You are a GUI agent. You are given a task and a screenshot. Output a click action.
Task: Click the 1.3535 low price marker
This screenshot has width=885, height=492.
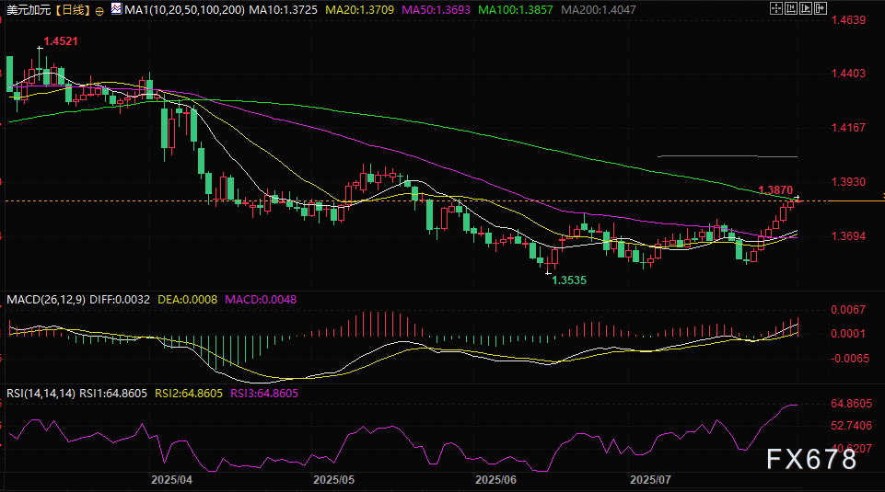pos(569,279)
